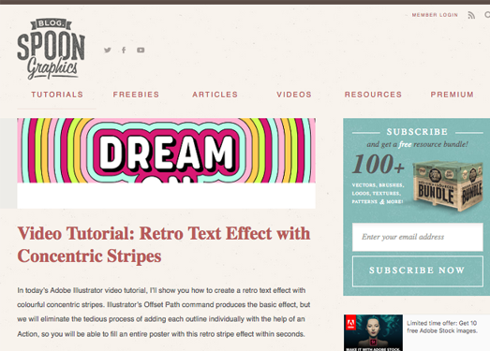
Task: Click the Spoon Graphics blog logo
Action: click(51, 49)
